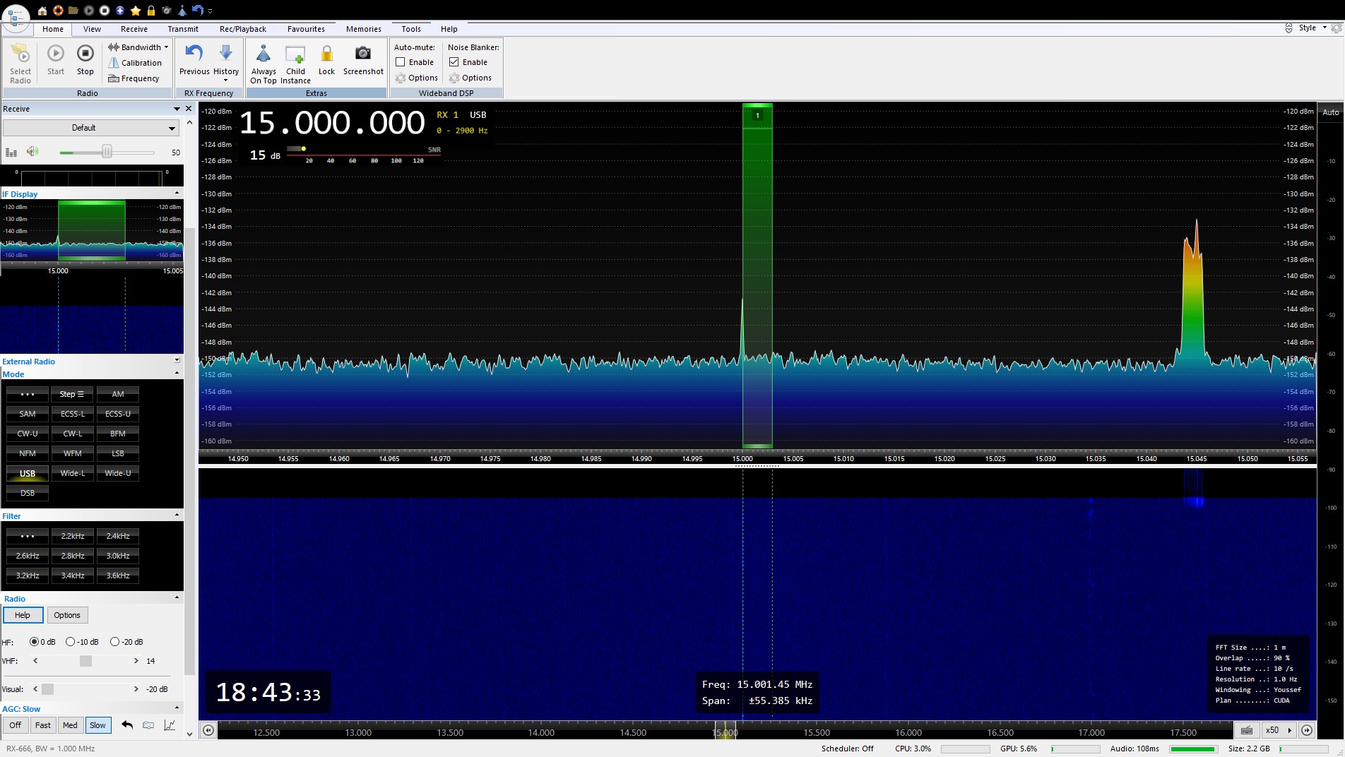Select the LSB mode button
Image resolution: width=1345 pixels, height=757 pixels.
click(117, 453)
